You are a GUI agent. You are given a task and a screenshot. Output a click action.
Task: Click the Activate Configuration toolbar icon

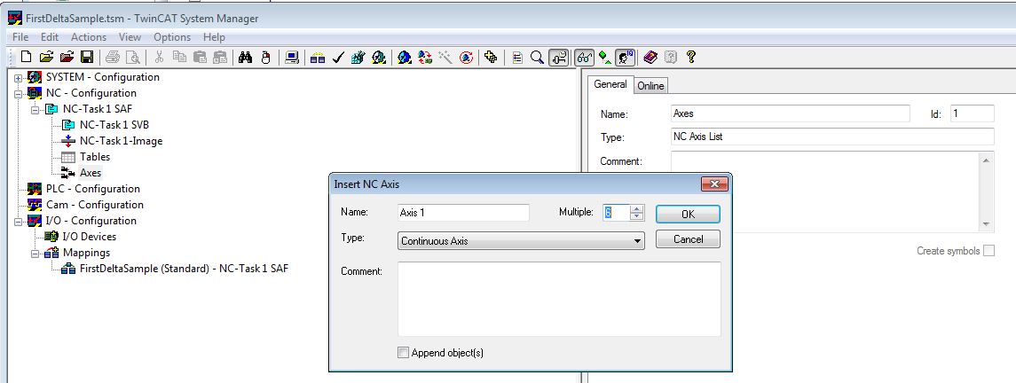tap(358, 58)
